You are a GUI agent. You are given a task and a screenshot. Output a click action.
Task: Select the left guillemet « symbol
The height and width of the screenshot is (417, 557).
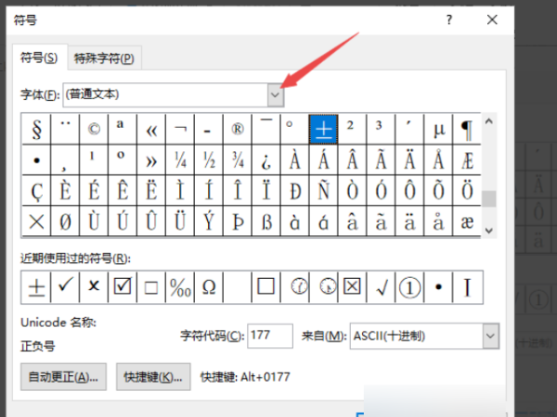tap(151, 129)
